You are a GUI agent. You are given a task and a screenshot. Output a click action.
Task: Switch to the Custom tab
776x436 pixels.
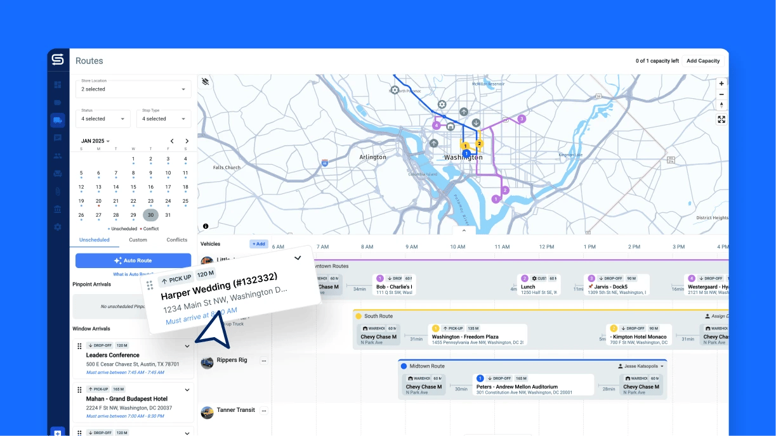(x=138, y=240)
